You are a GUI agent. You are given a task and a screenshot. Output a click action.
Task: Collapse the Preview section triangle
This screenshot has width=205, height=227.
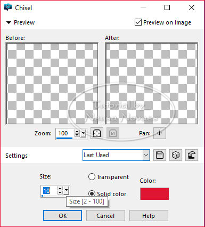coord(9,22)
